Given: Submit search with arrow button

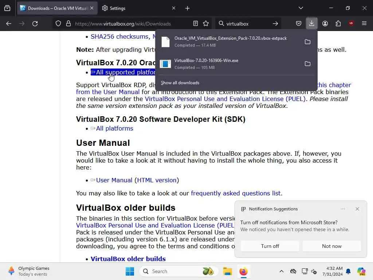Looking at the screenshot, I should (x=275, y=24).
